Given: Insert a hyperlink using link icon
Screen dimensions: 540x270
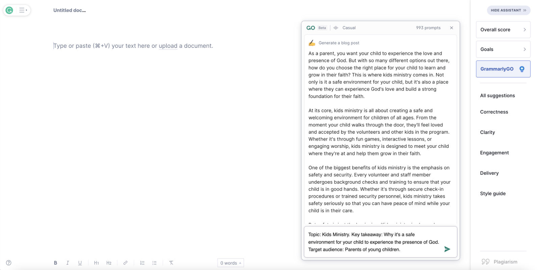Looking at the screenshot, I should tap(125, 263).
